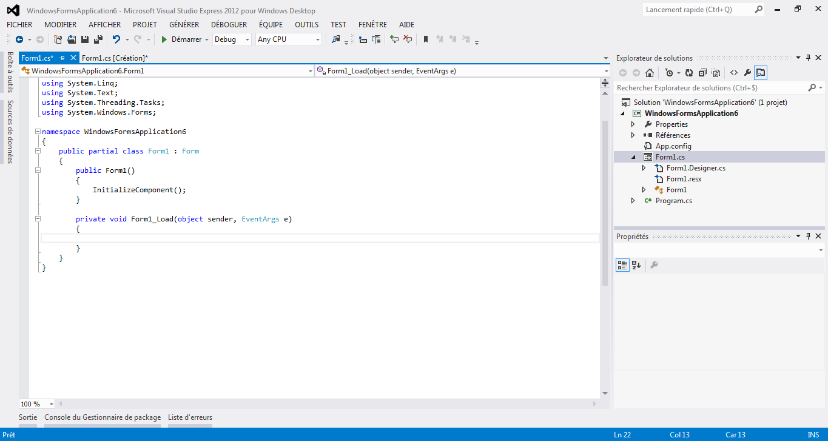Click the Save All multi-diskette icon
Image resolution: width=828 pixels, height=441 pixels.
(x=98, y=39)
